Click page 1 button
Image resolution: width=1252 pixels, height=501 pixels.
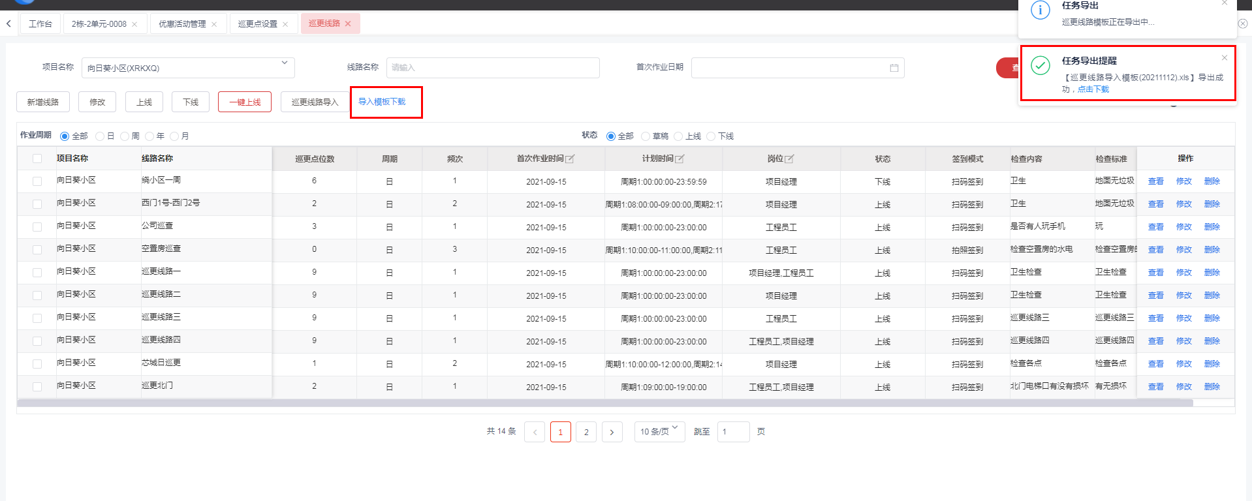[561, 432]
